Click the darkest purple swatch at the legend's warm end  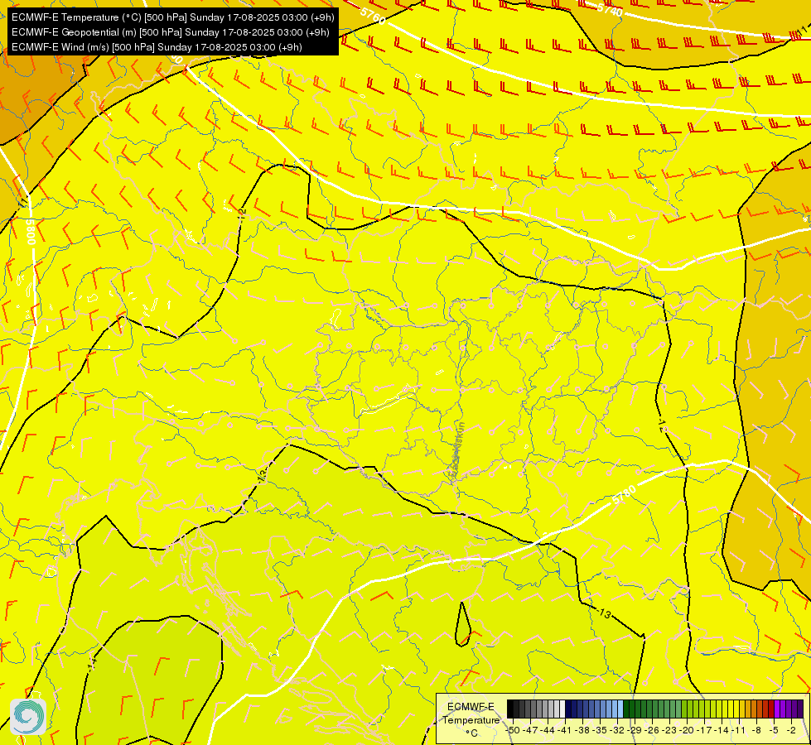click(x=800, y=709)
